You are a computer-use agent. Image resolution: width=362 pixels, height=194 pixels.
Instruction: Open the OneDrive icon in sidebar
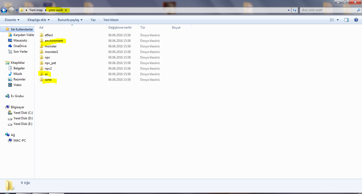click(10, 46)
